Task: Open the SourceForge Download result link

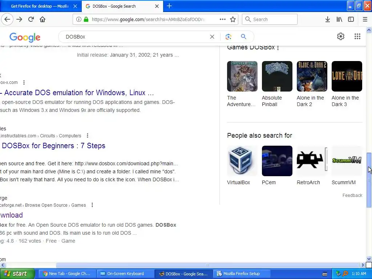Action: 11,215
